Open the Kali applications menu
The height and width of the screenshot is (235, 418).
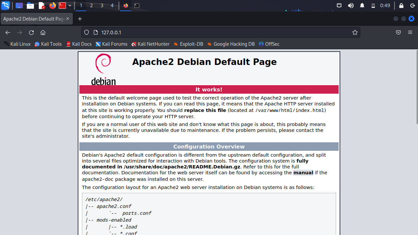pos(6,6)
